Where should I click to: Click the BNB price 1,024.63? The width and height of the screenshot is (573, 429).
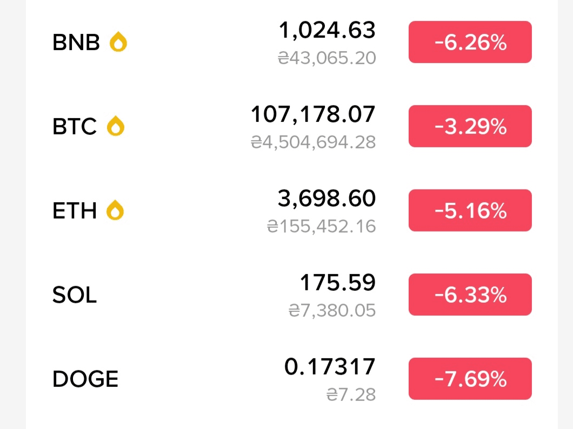327,30
